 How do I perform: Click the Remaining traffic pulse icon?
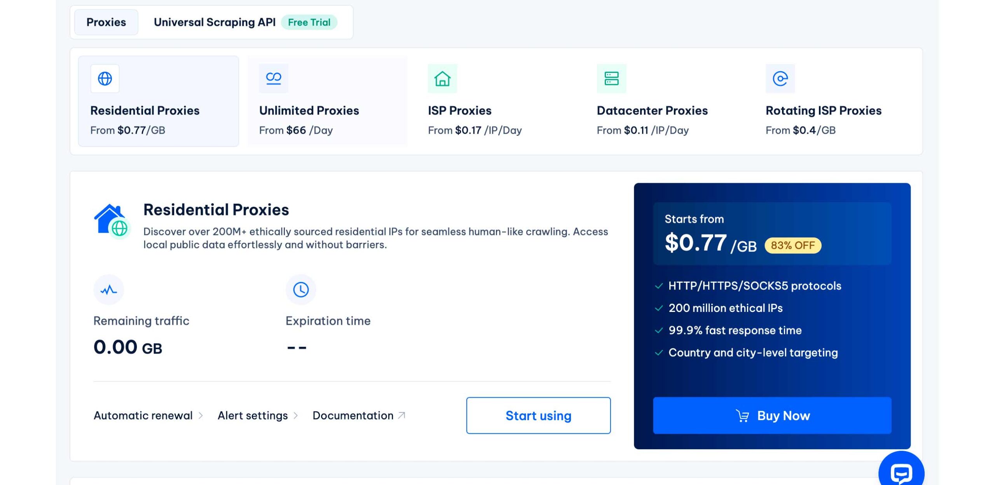[x=108, y=290]
